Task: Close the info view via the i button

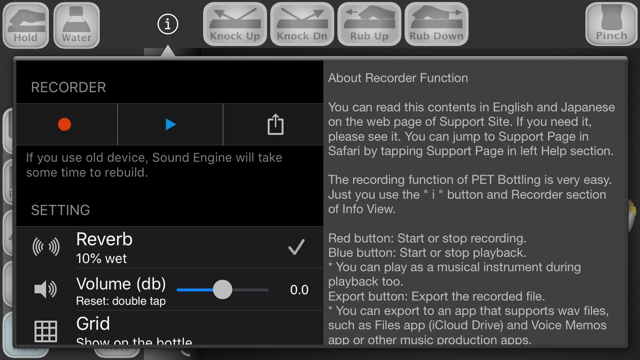Action: point(168,24)
